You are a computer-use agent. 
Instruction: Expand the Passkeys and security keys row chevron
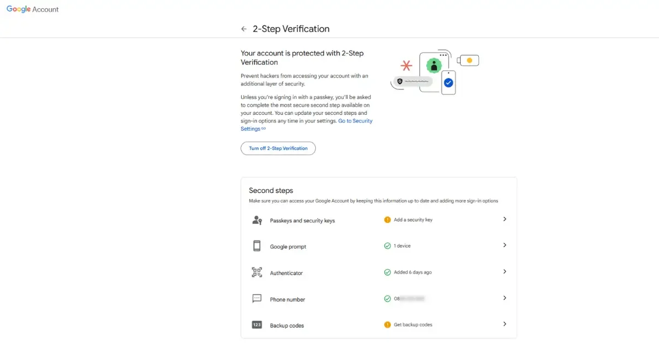click(505, 219)
